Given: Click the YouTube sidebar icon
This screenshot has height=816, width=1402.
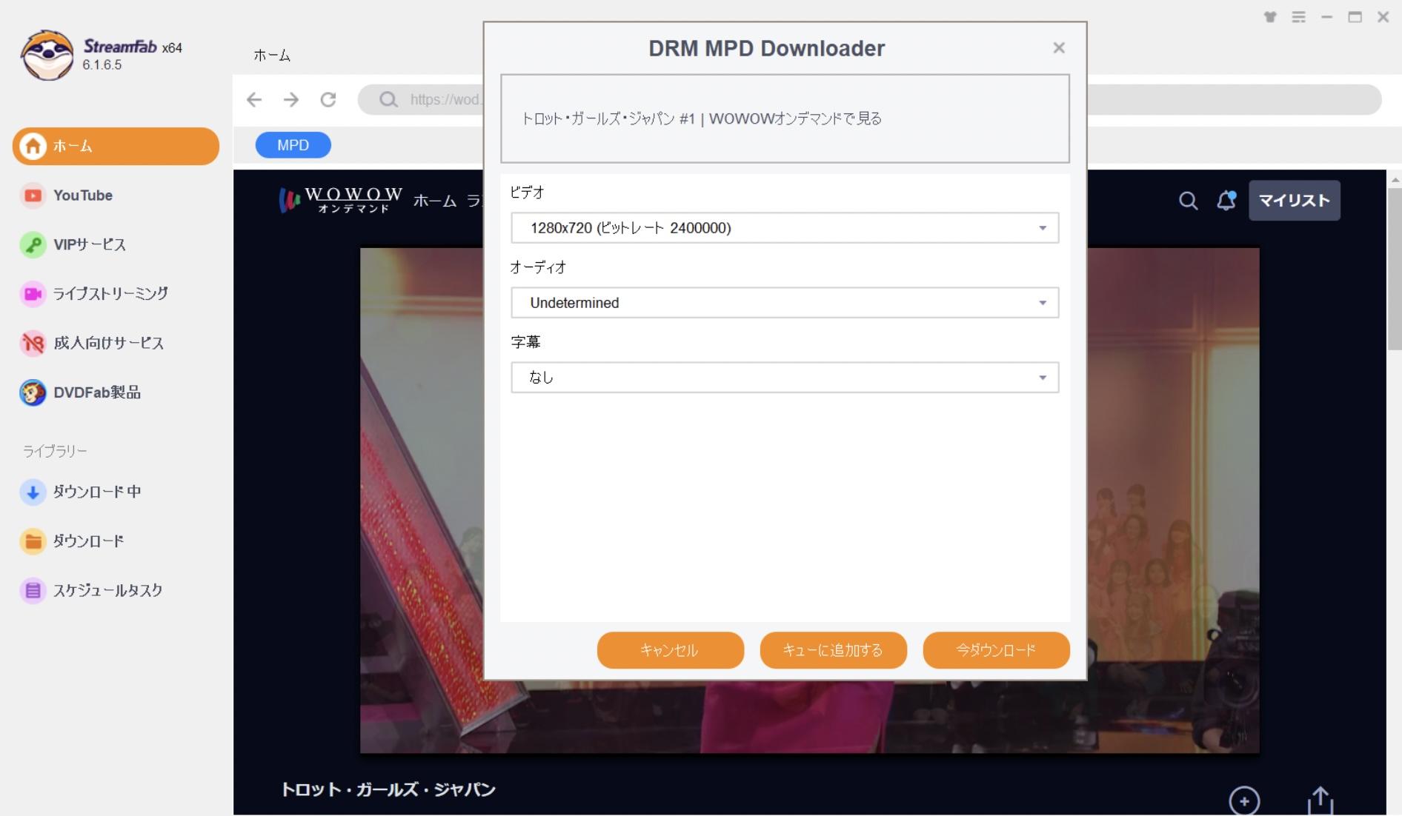Looking at the screenshot, I should tap(33, 195).
